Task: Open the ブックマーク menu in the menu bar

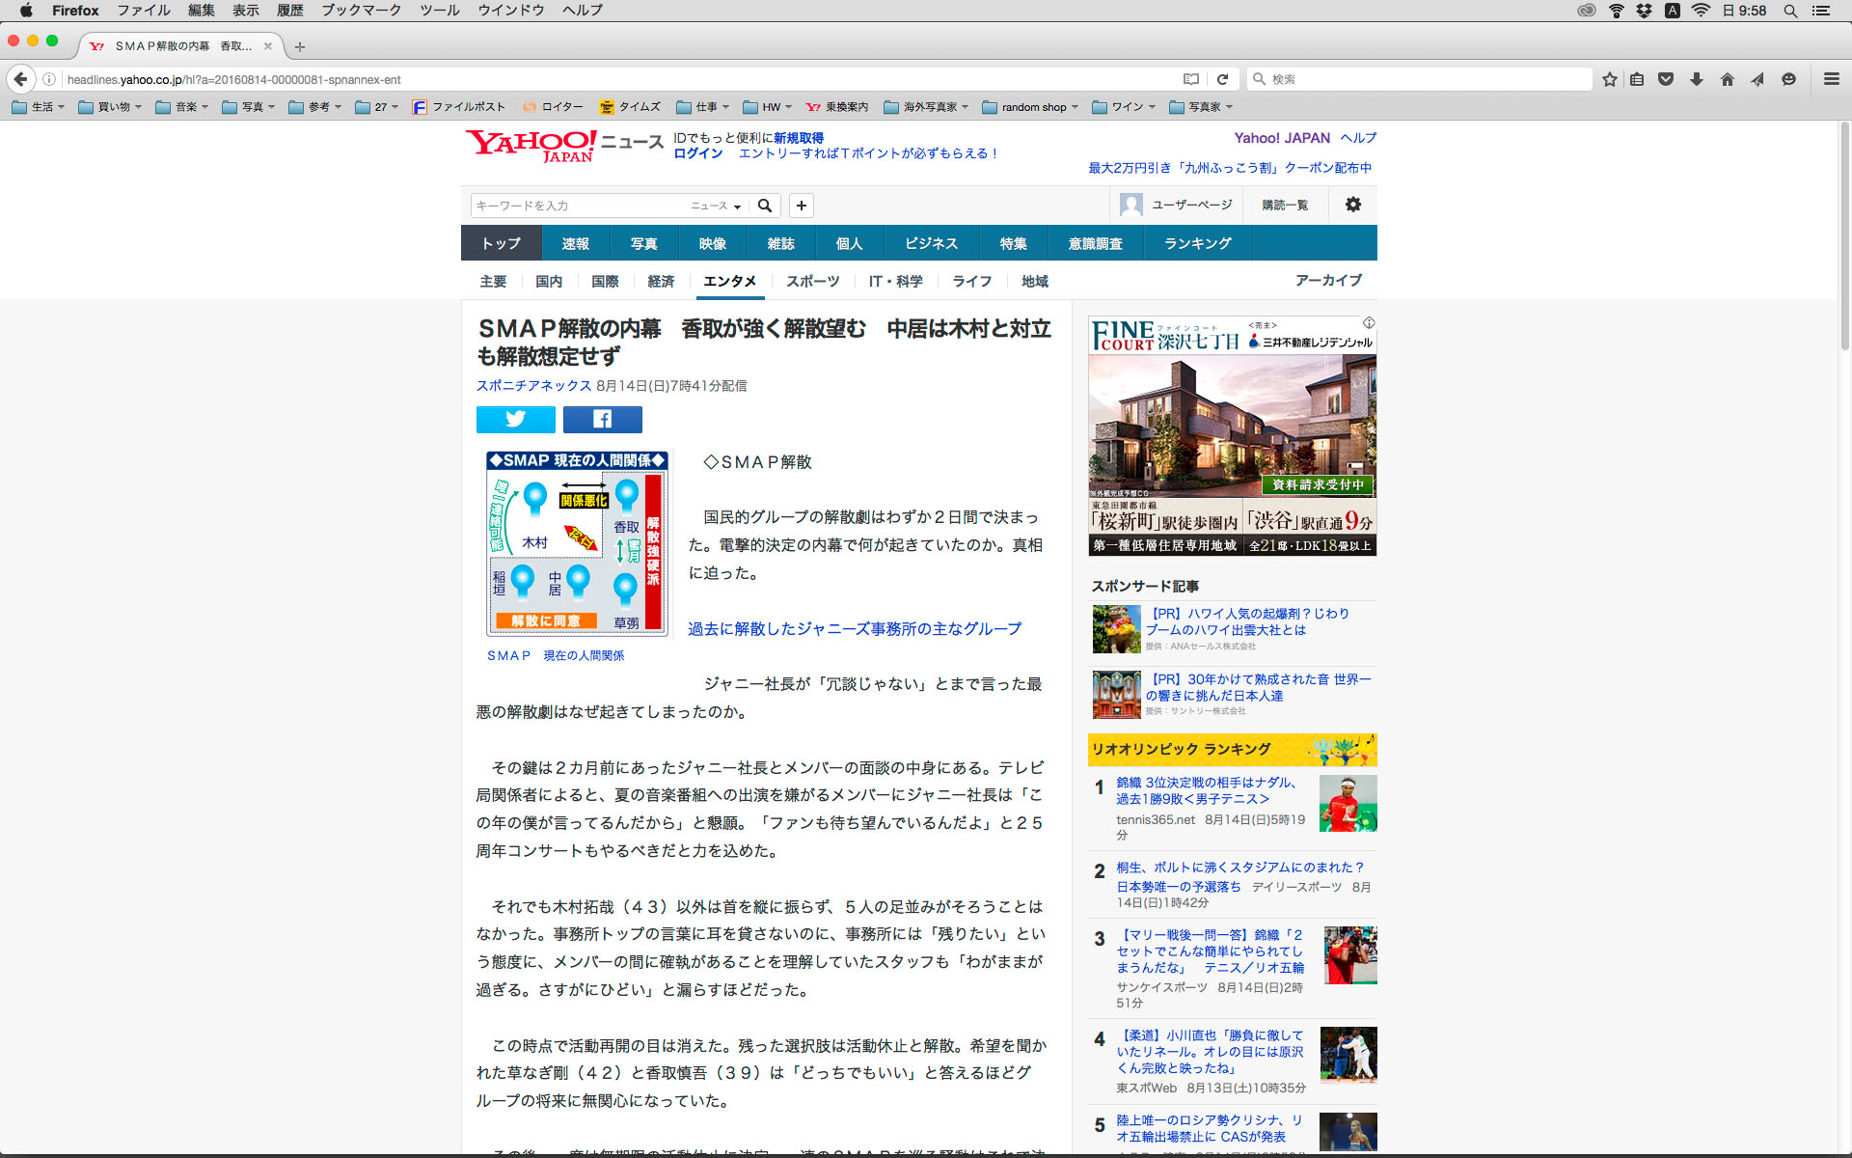Action: point(361,11)
